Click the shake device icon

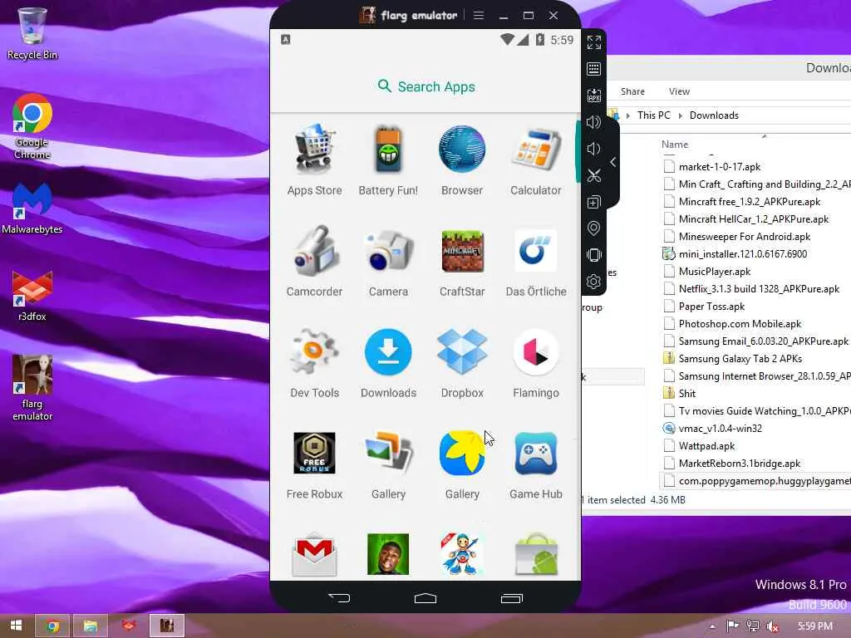593,255
